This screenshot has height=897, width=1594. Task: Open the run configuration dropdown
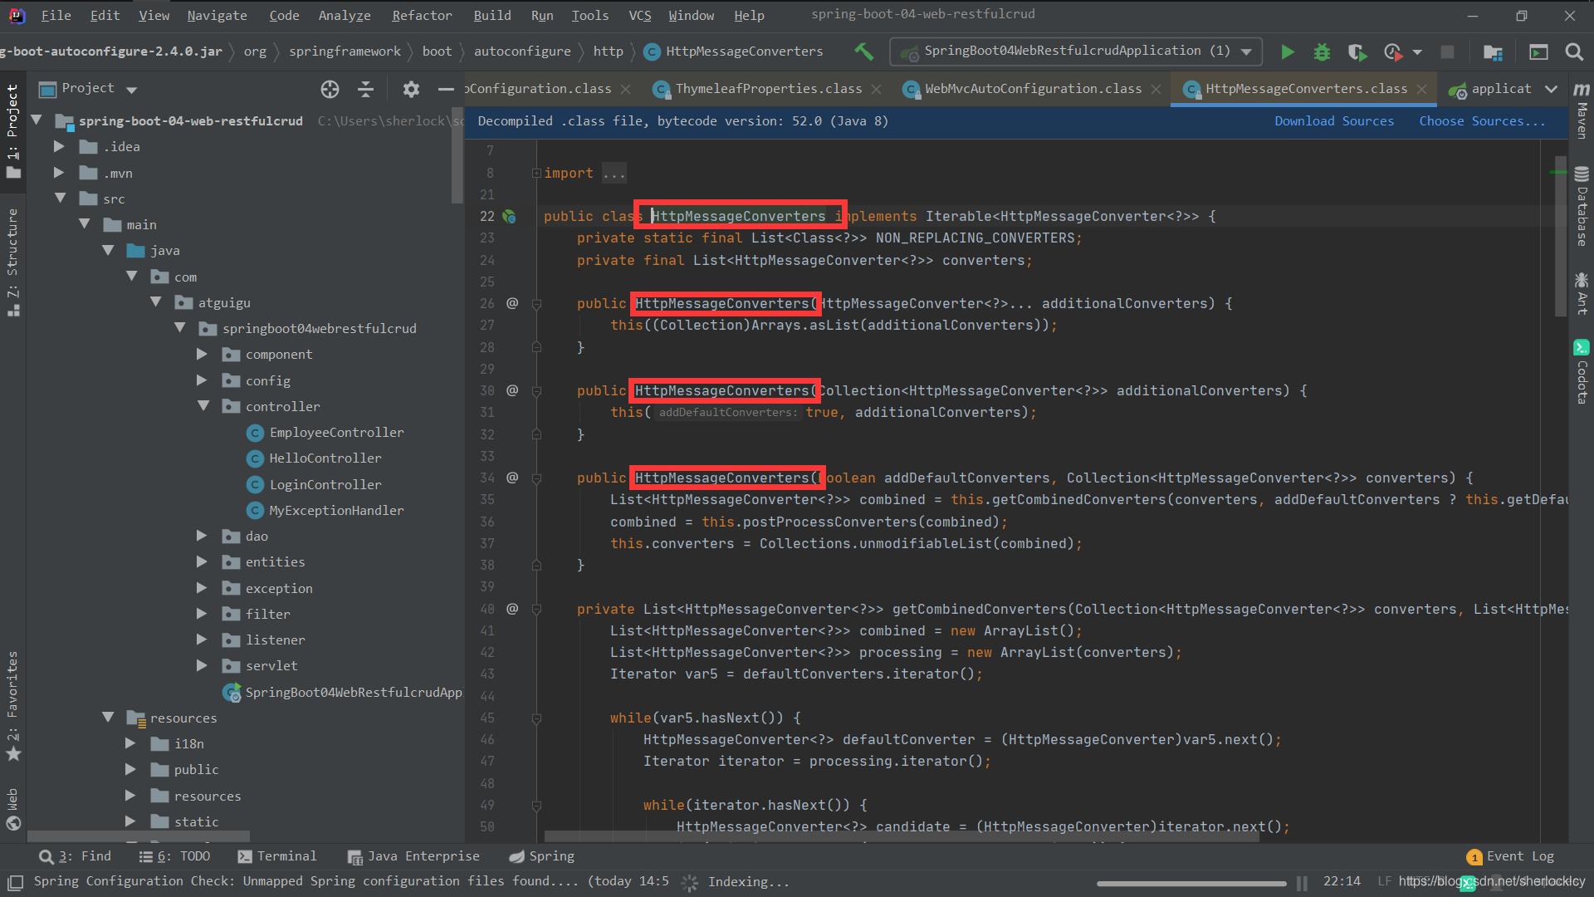pyautogui.click(x=1246, y=51)
